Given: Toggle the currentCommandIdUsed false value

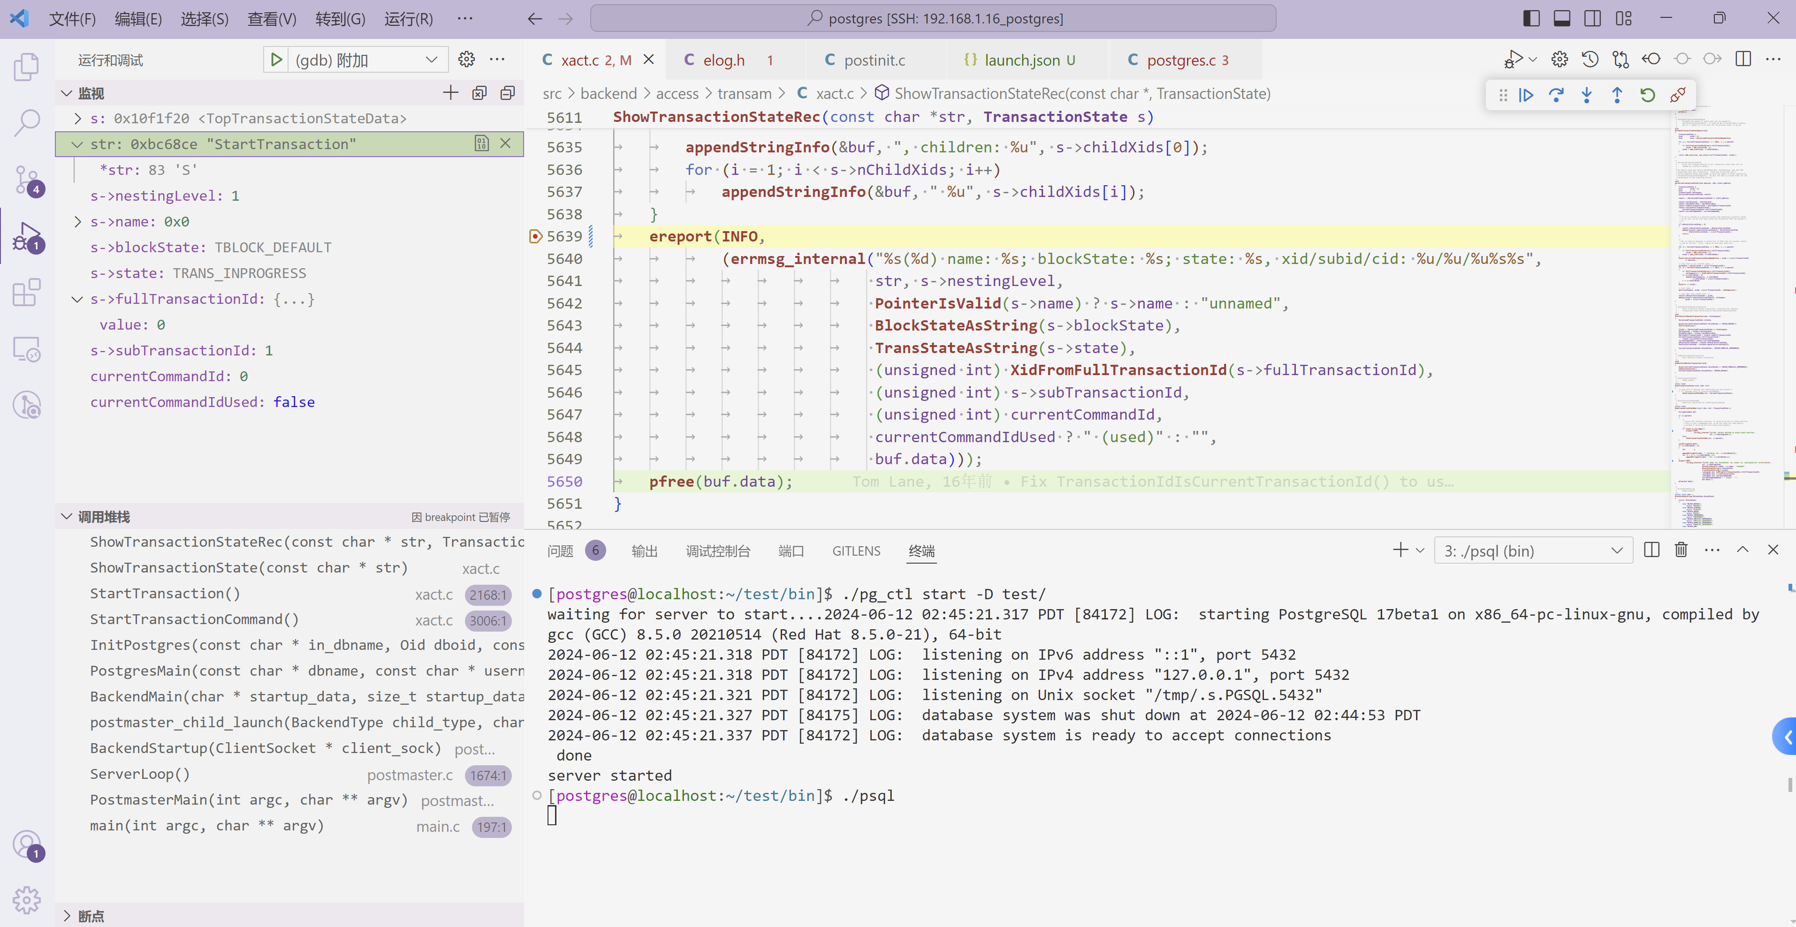Looking at the screenshot, I should point(294,402).
